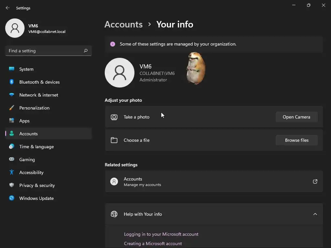Click the Administrator role text
The width and height of the screenshot is (331, 248).
[x=153, y=80]
